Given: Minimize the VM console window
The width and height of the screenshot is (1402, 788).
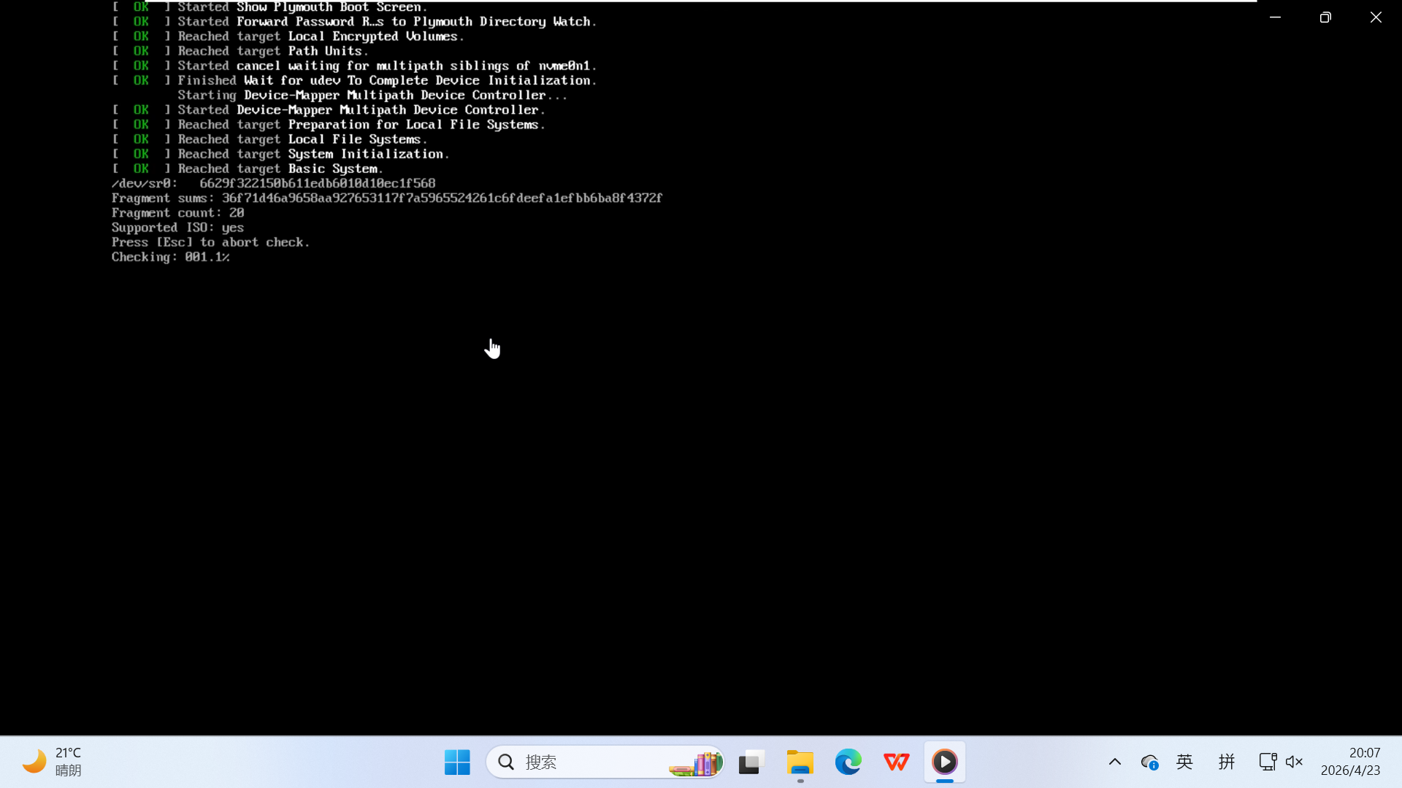Looking at the screenshot, I should (1275, 17).
